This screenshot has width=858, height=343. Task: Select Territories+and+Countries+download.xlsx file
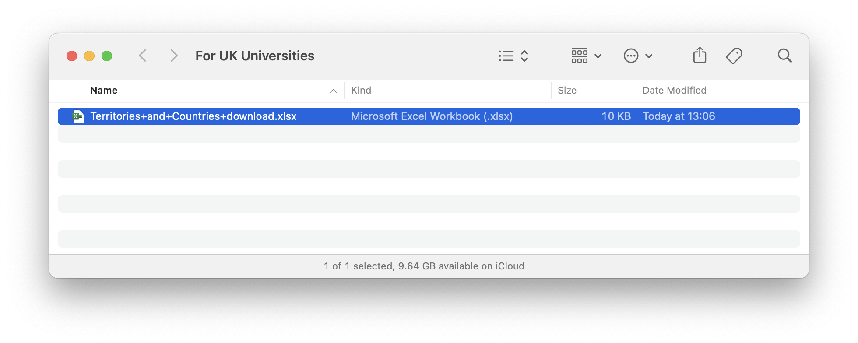pyautogui.click(x=193, y=116)
